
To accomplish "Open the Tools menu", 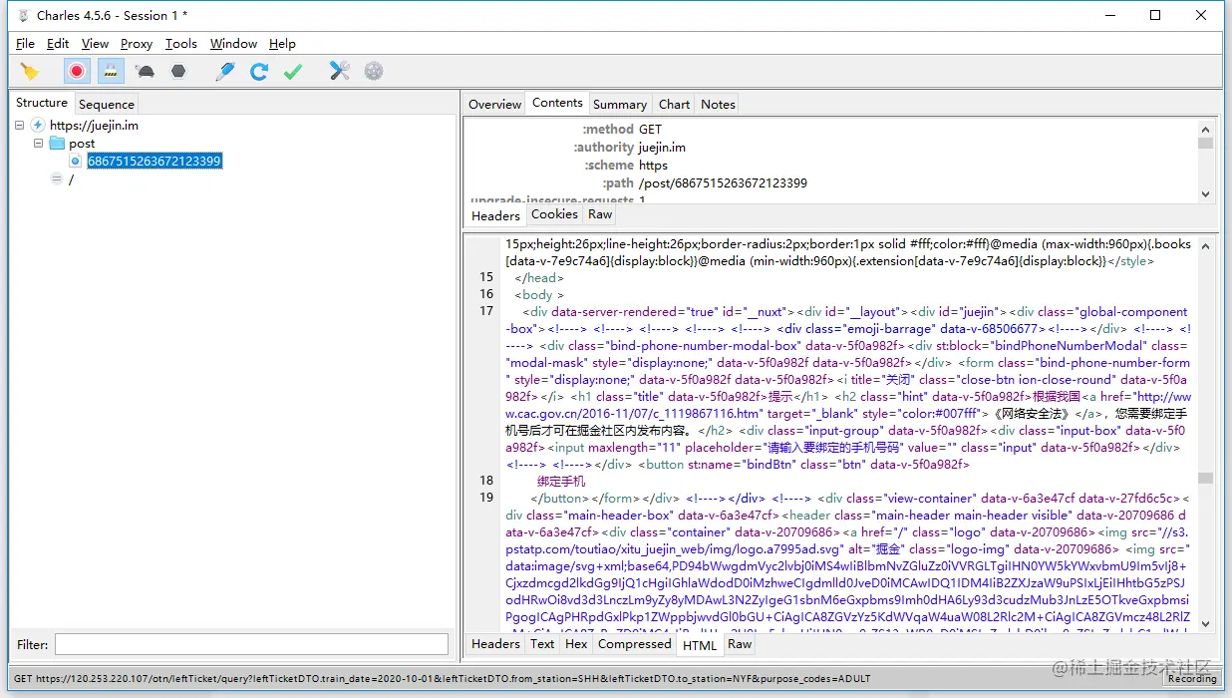I will coord(181,44).
